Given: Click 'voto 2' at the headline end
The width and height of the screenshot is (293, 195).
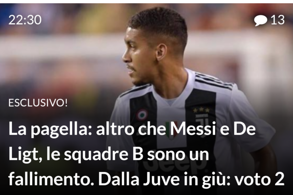Looking at the screenshot, I should (x=260, y=179).
